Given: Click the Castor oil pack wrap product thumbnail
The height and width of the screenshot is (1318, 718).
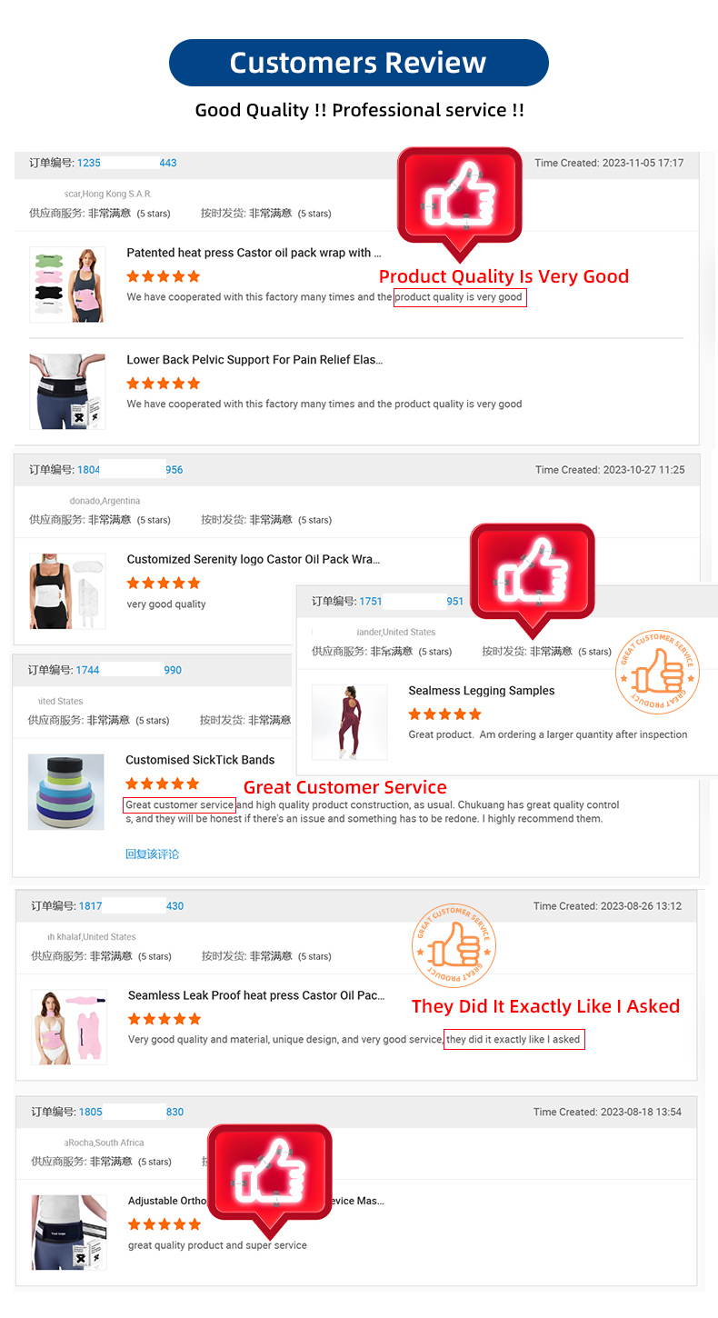Looking at the screenshot, I should 67,284.
